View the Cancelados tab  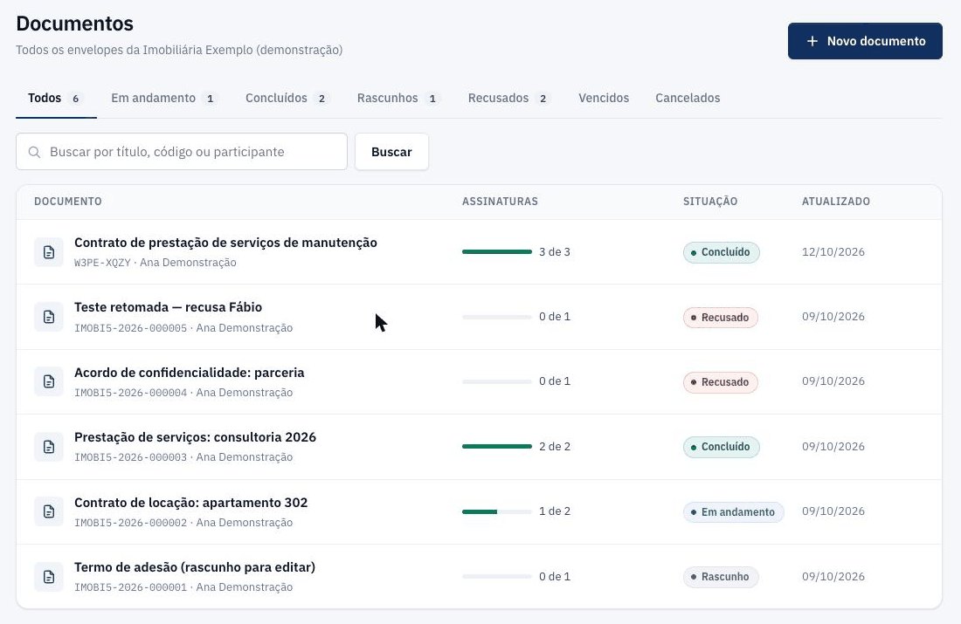pyautogui.click(x=688, y=98)
